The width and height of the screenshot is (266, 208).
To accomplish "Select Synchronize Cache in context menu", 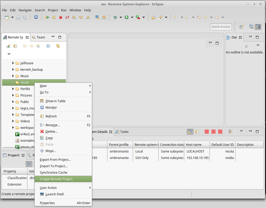I will [x=63, y=172].
